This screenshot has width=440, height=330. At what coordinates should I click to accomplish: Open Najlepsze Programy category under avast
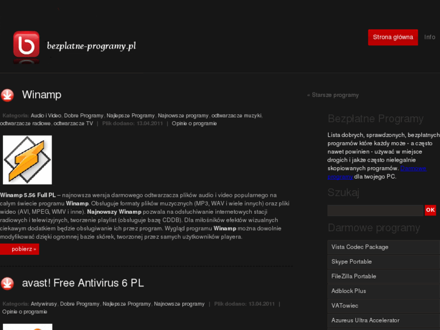[126, 304]
